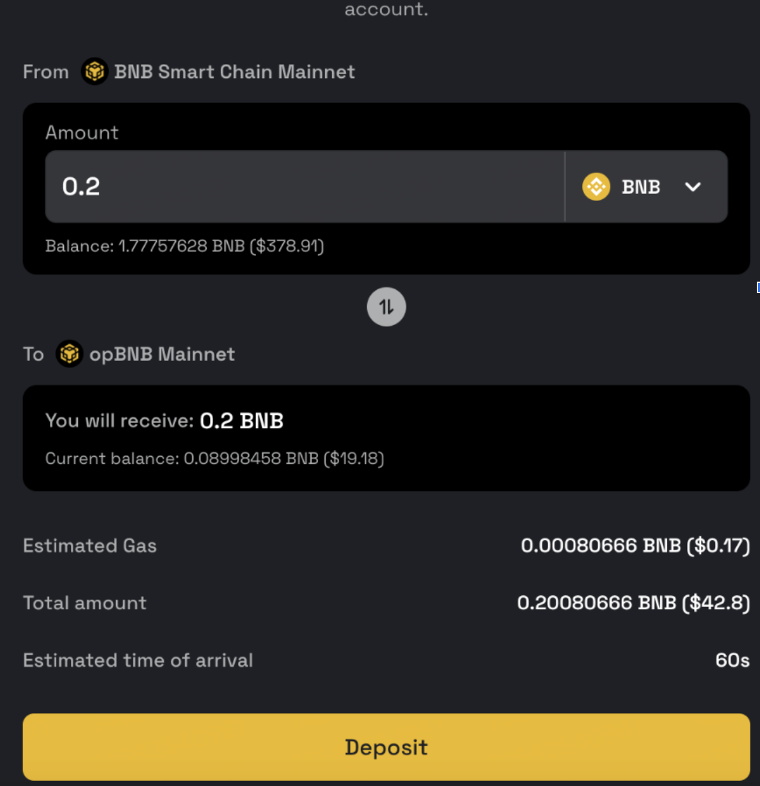Focus the Amount input field showing 0.2

[x=305, y=187]
